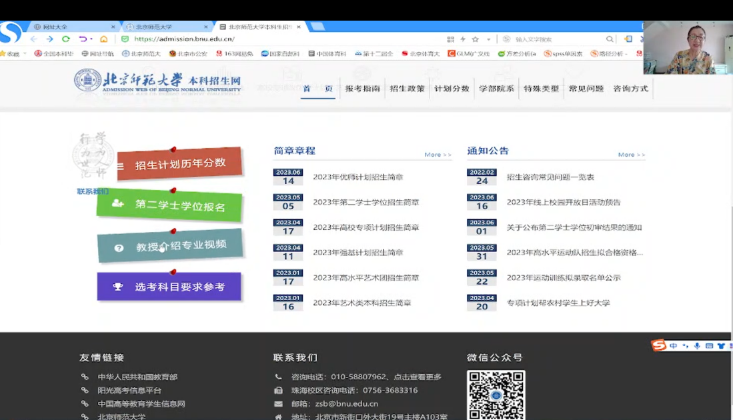Open 2023年强基计划招生简章
Viewport: 733px width, 420px height.
coord(358,252)
